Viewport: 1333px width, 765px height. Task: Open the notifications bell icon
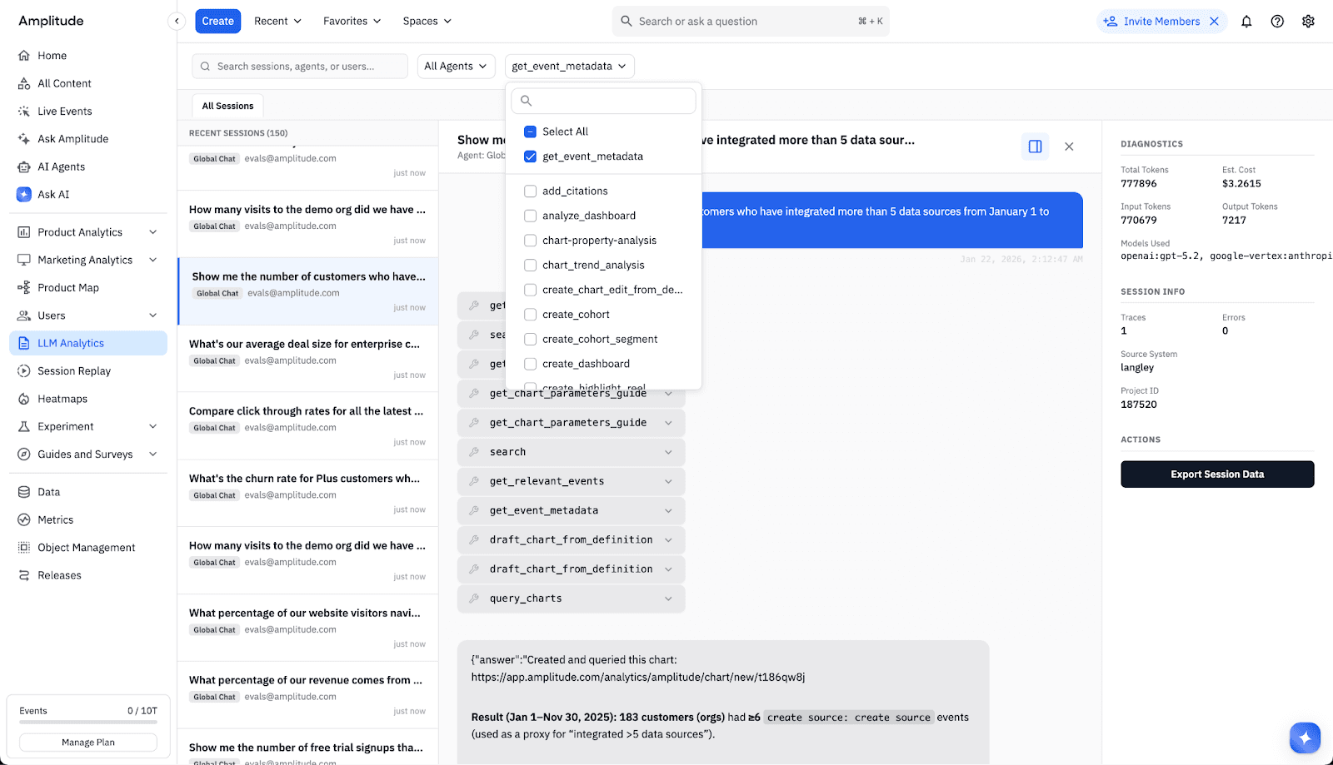pos(1246,22)
